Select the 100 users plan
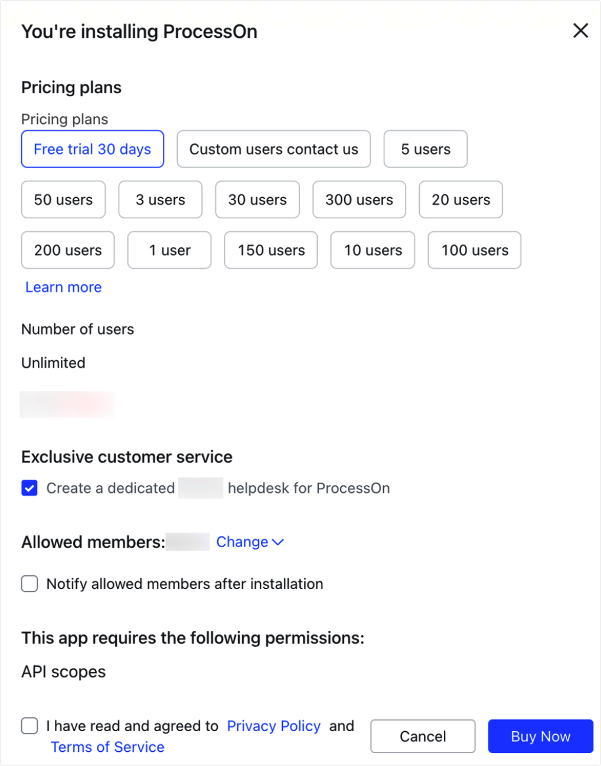Viewport: 601px width, 766px height. tap(474, 250)
